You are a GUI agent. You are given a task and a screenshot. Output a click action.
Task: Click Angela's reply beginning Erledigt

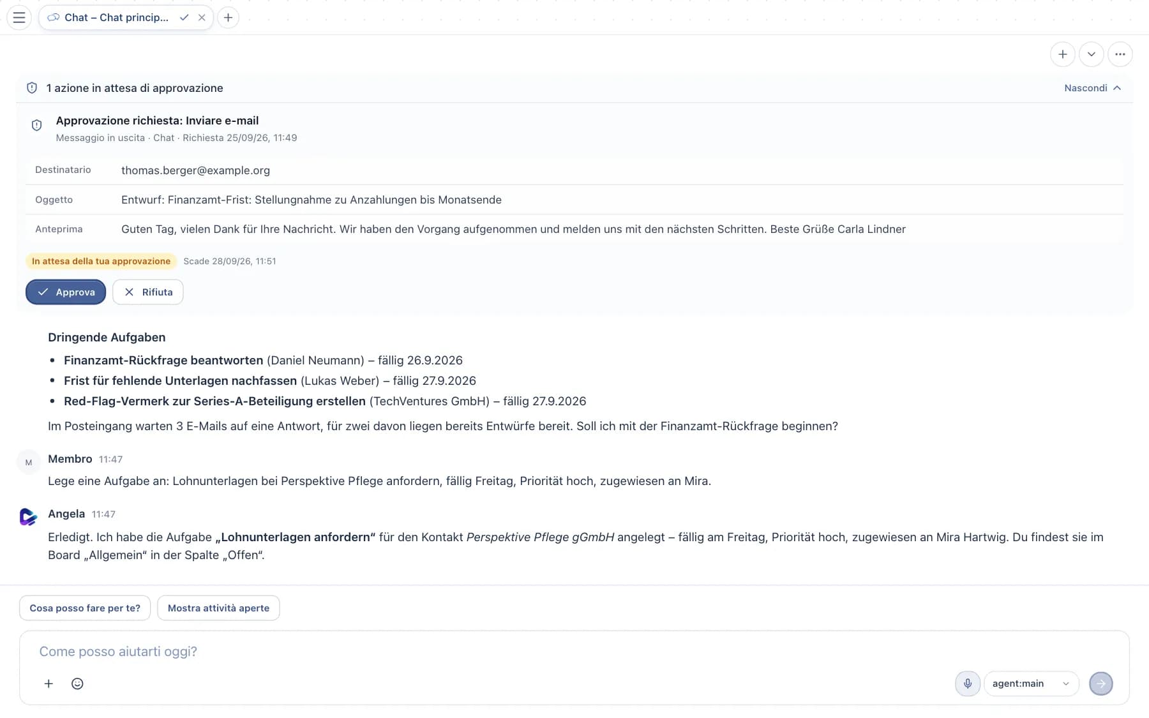tap(576, 546)
